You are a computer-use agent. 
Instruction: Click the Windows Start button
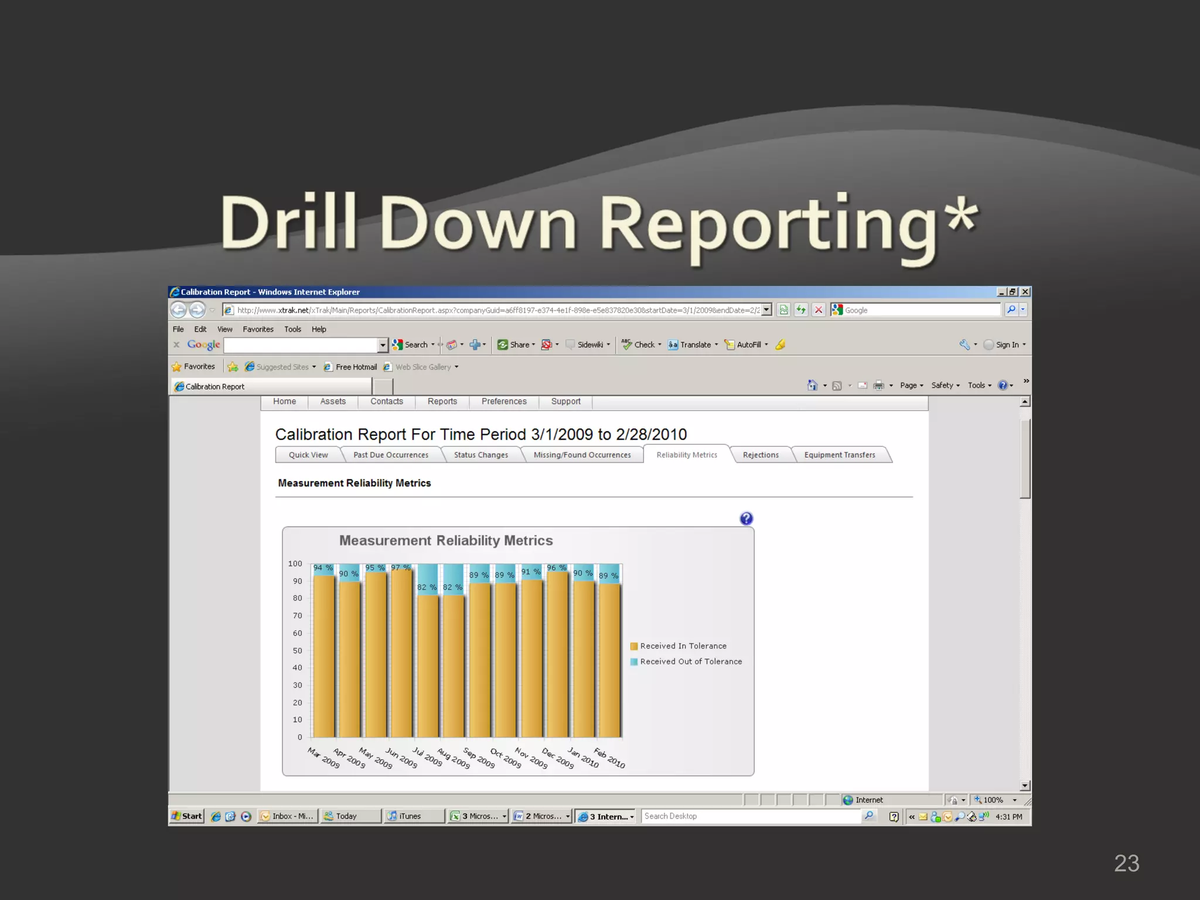point(187,816)
